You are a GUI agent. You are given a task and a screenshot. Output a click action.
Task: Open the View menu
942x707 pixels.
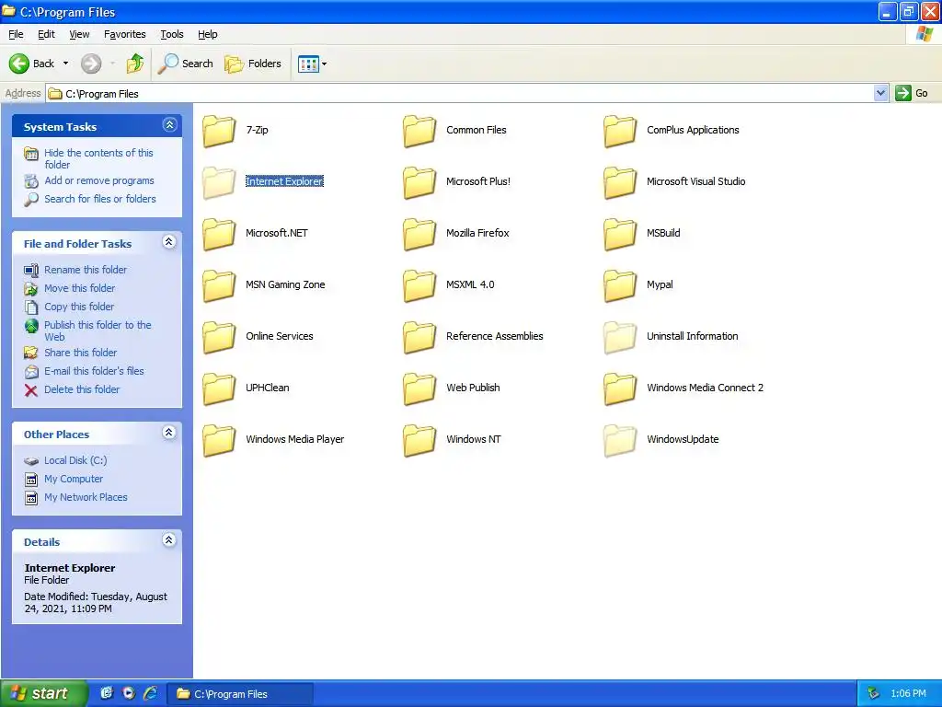point(79,34)
